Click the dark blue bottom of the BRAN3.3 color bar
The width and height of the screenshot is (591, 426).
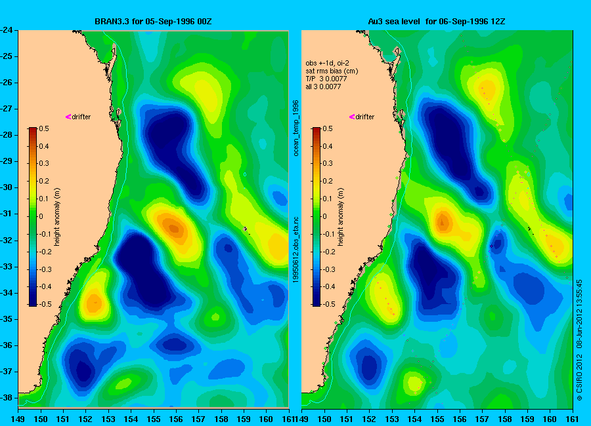(33, 302)
